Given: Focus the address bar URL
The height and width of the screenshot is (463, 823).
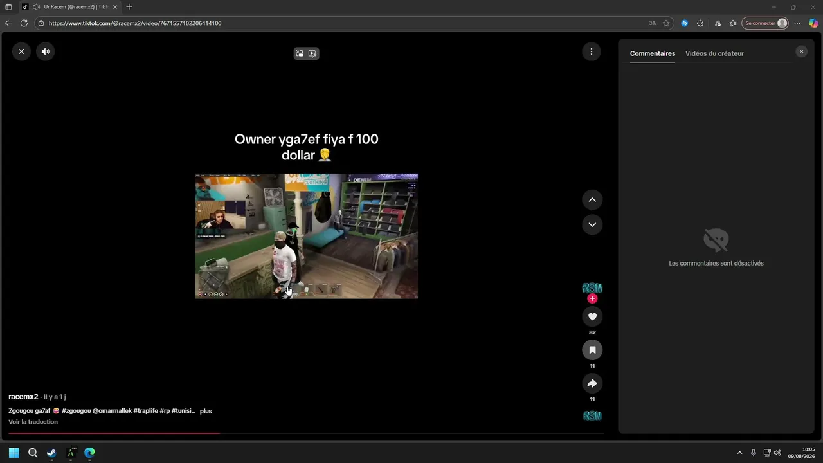Looking at the screenshot, I should click(135, 23).
